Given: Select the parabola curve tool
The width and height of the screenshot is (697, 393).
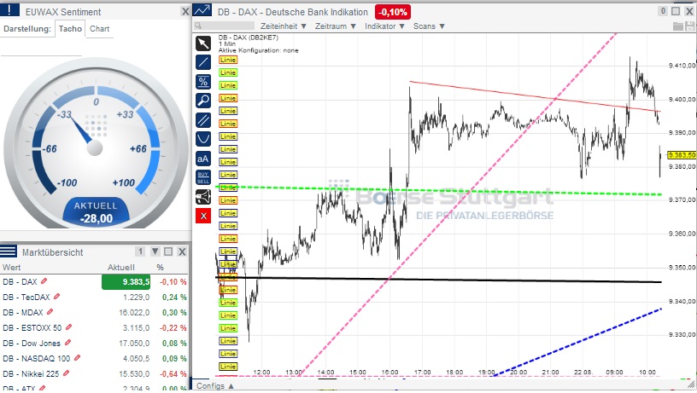Looking at the screenshot, I should (203, 139).
